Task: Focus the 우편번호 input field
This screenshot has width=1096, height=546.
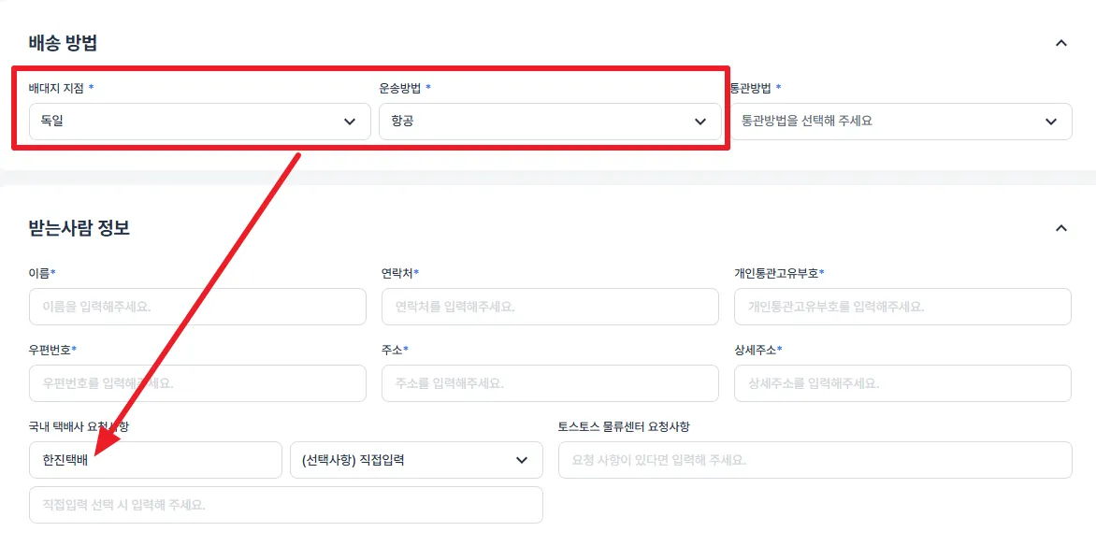Action: click(x=198, y=383)
